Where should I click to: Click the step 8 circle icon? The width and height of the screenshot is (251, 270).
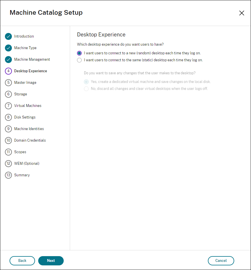8,117
